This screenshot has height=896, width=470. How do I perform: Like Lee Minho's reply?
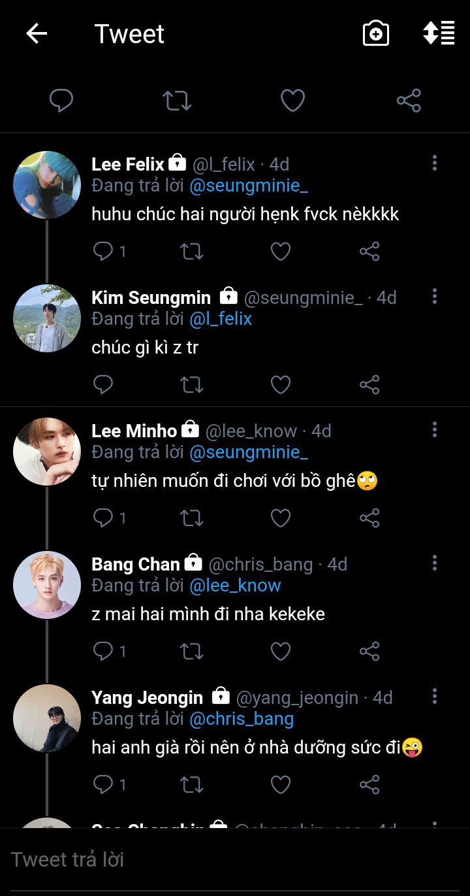(281, 518)
